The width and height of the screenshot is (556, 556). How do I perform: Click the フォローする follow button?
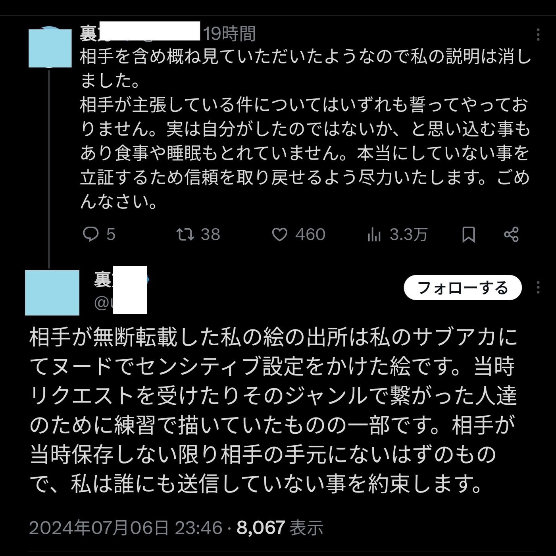(462, 288)
